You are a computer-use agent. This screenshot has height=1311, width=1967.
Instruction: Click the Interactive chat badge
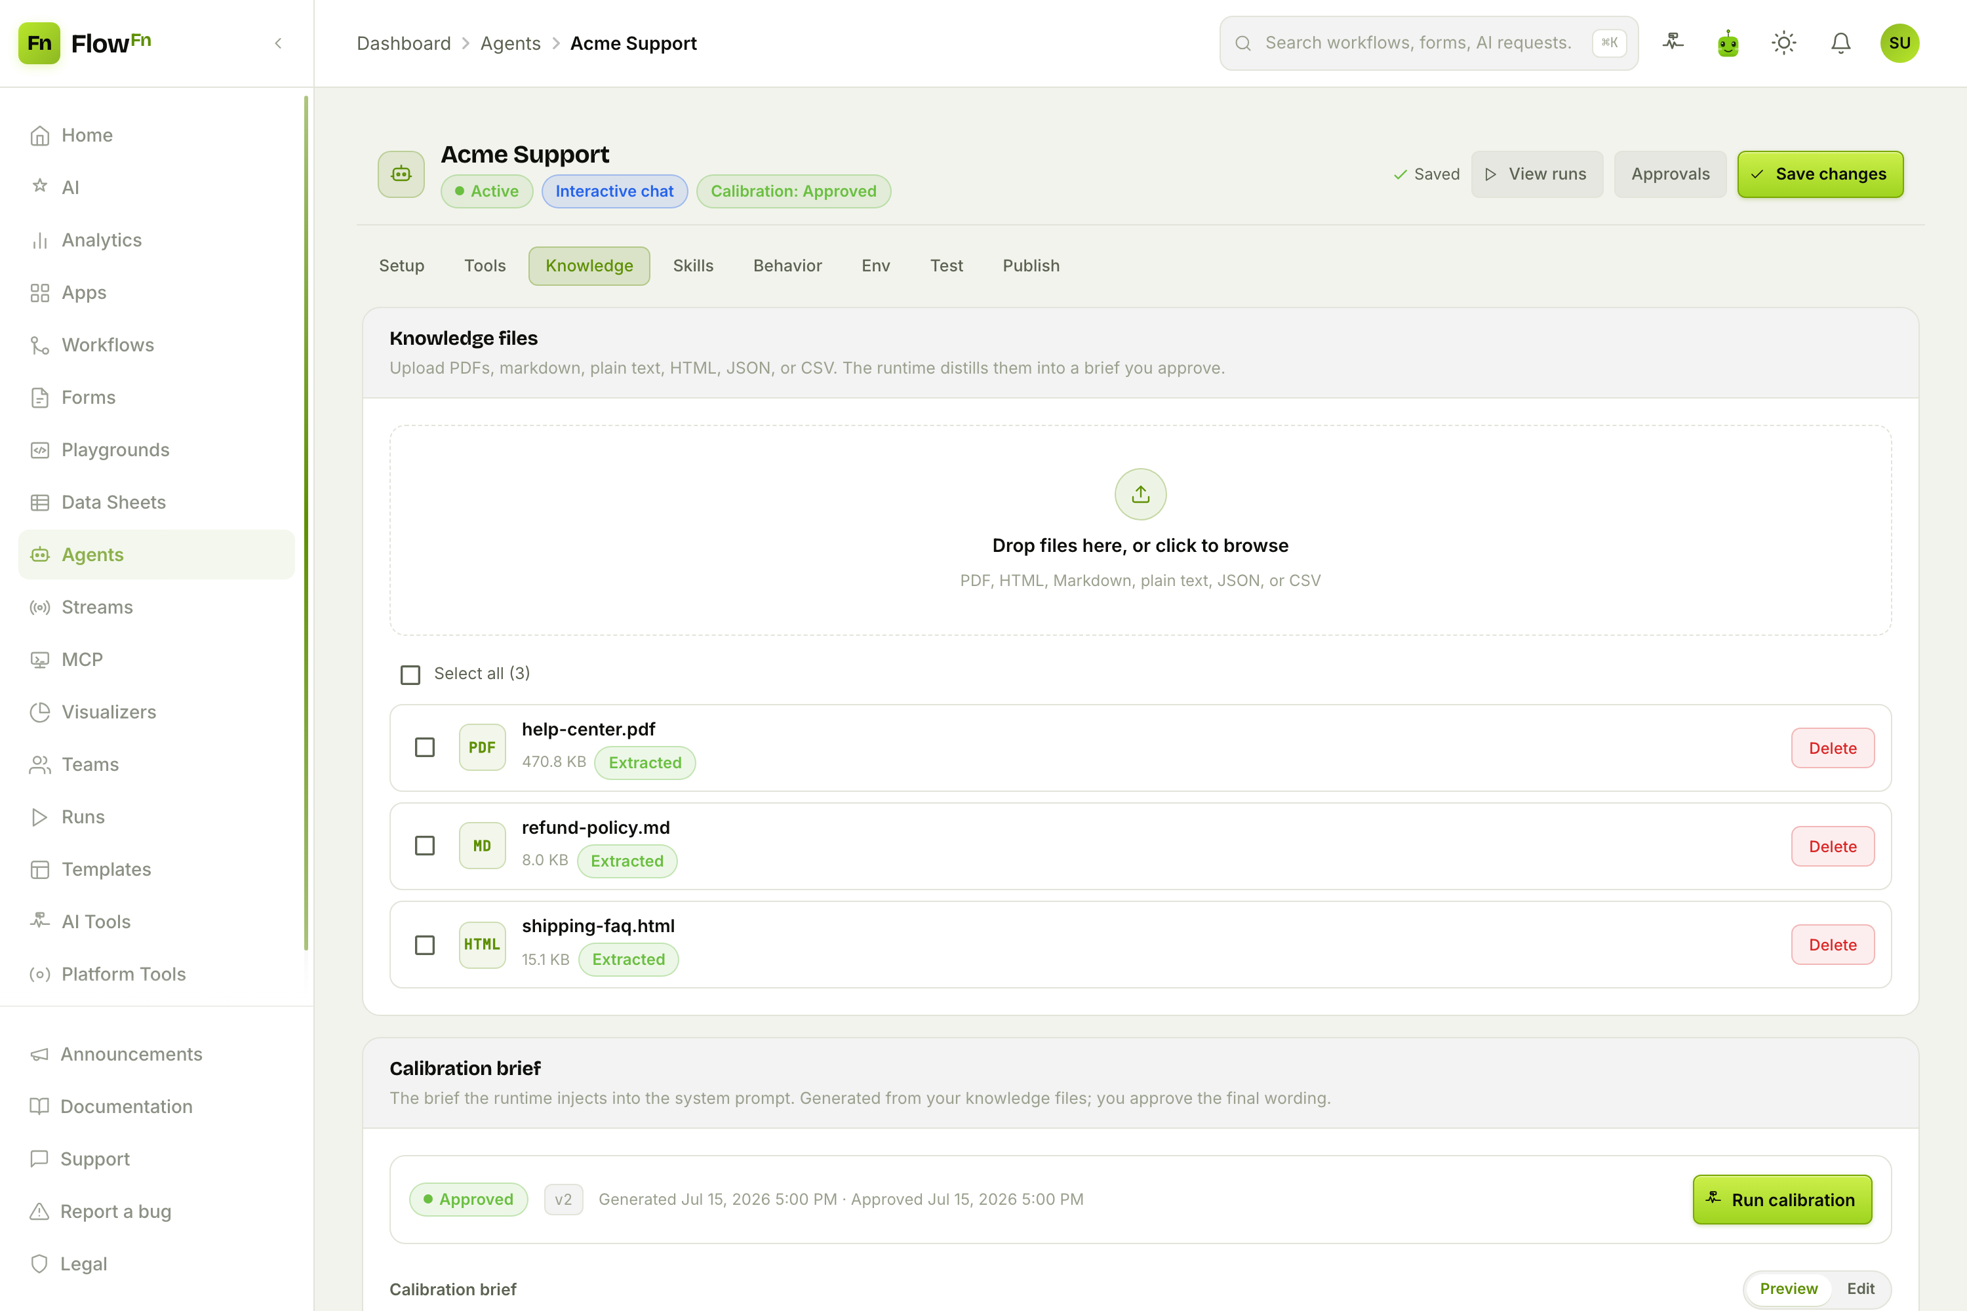click(615, 191)
